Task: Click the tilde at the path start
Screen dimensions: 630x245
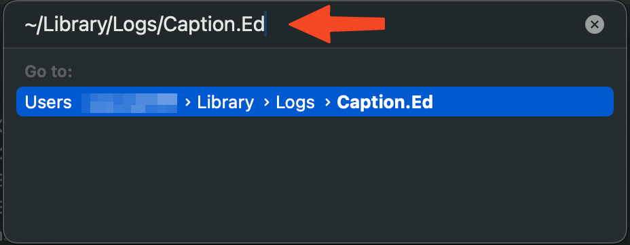Action: pyautogui.click(x=31, y=25)
